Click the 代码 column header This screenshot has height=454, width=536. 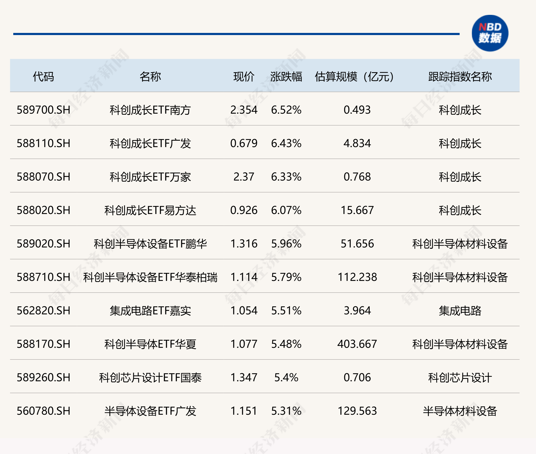pos(43,77)
